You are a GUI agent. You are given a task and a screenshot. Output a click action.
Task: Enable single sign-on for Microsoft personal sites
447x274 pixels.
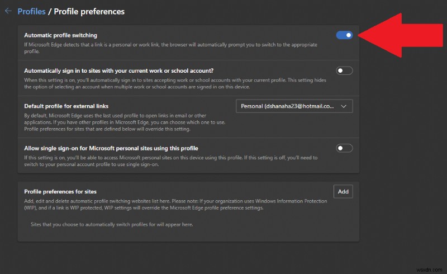pyautogui.click(x=344, y=148)
